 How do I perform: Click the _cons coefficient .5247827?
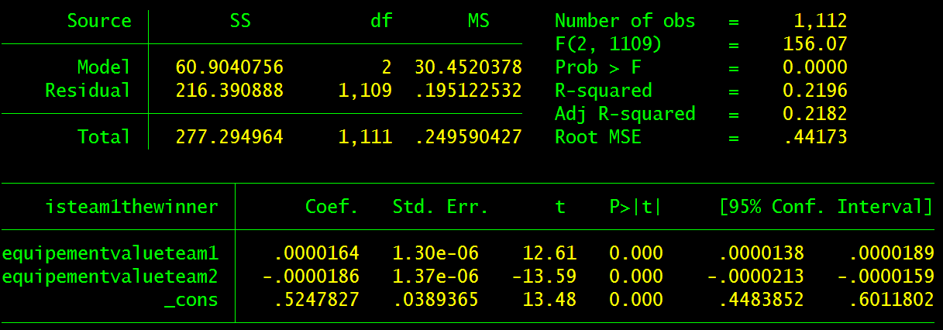point(315,299)
